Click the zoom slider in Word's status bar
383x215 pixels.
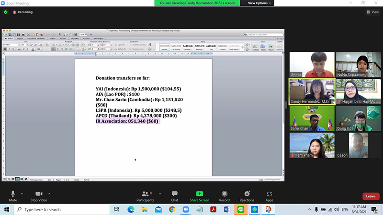tap(273, 180)
